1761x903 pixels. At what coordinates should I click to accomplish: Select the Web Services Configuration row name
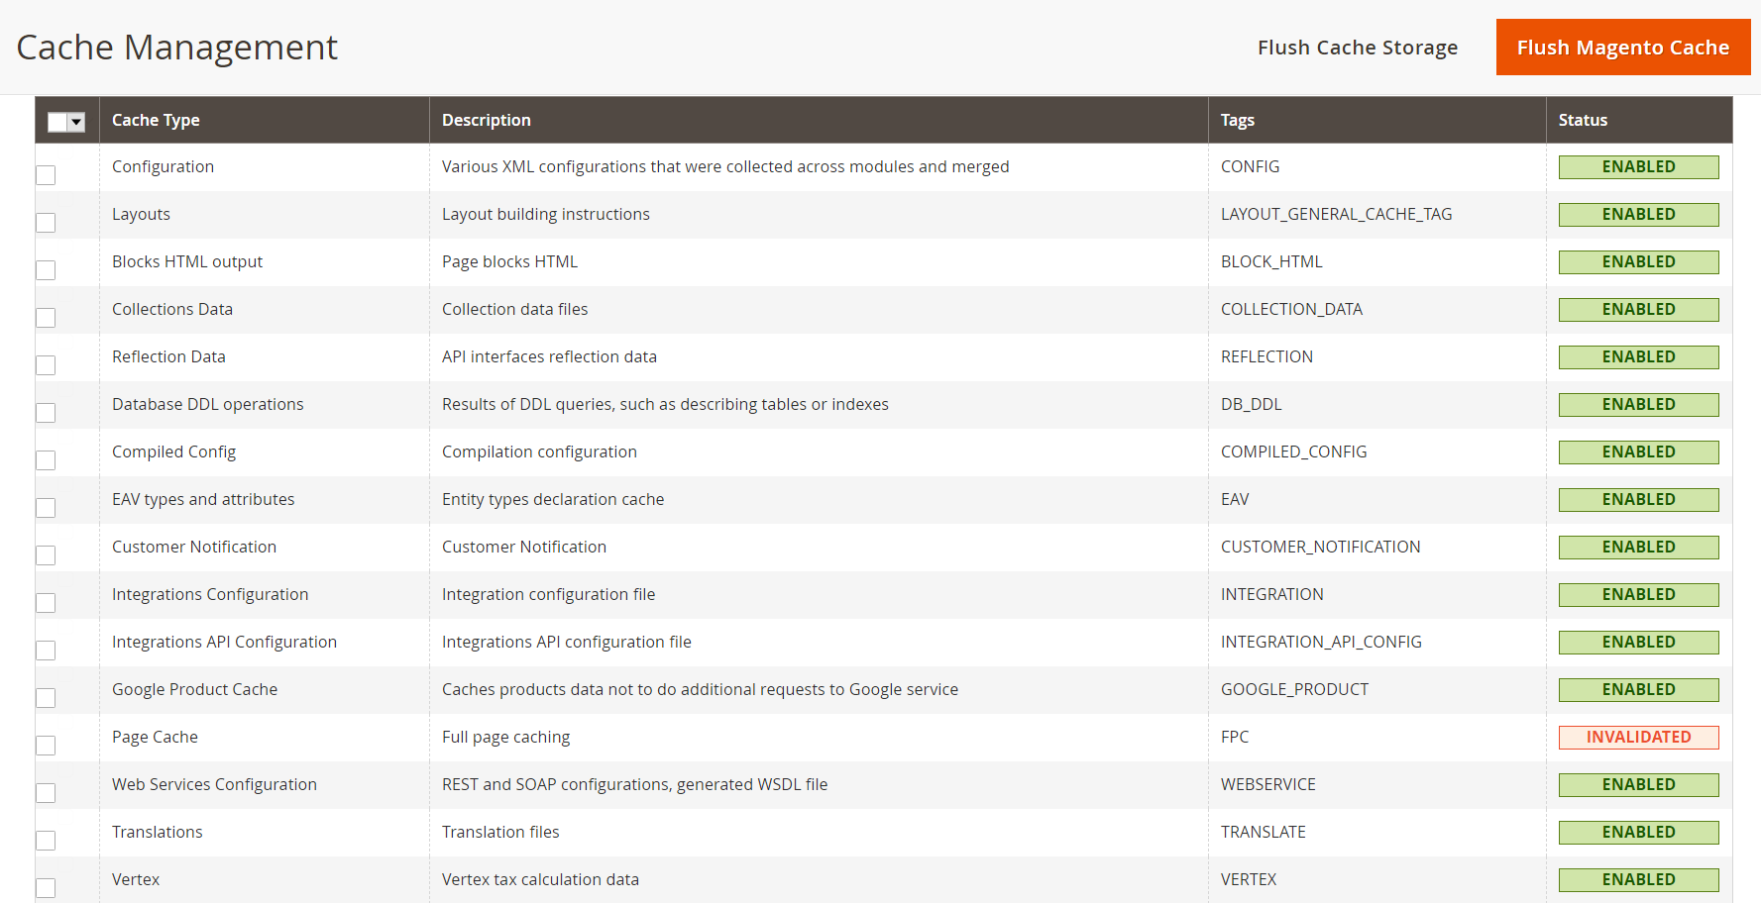[214, 784]
